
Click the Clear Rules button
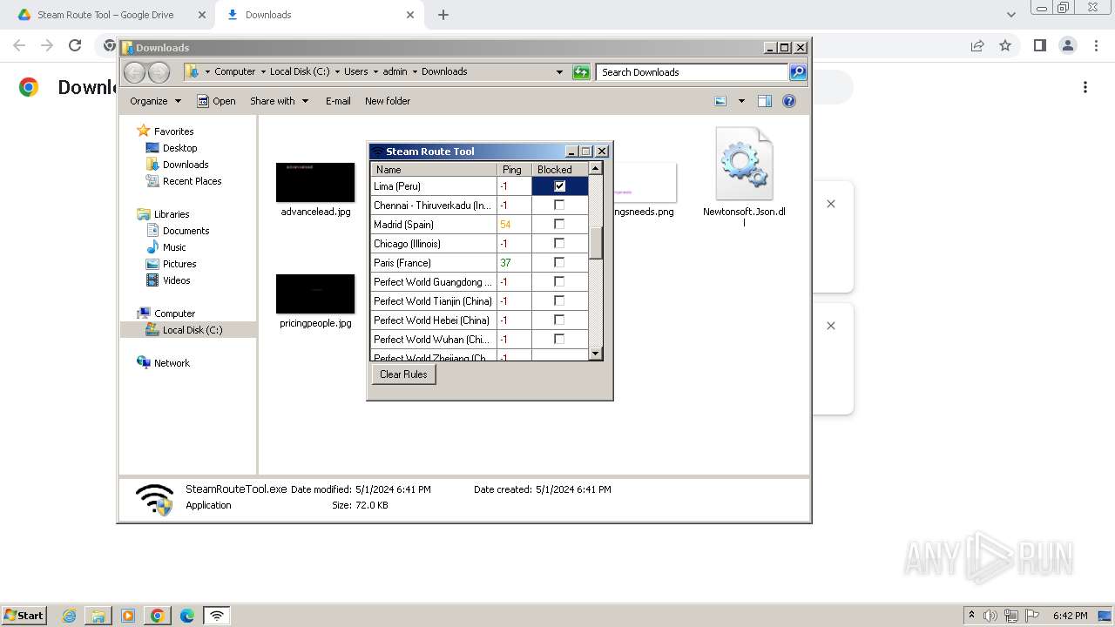click(403, 374)
